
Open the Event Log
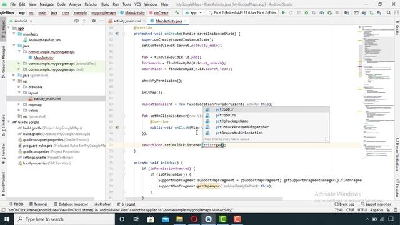click(x=344, y=204)
